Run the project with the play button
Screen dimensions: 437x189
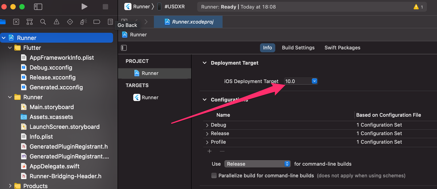(84, 7)
